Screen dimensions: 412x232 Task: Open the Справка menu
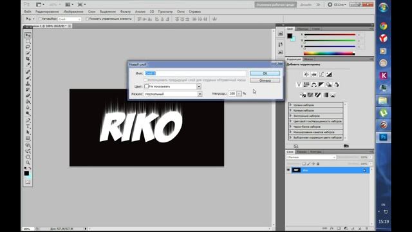[x=194, y=12]
